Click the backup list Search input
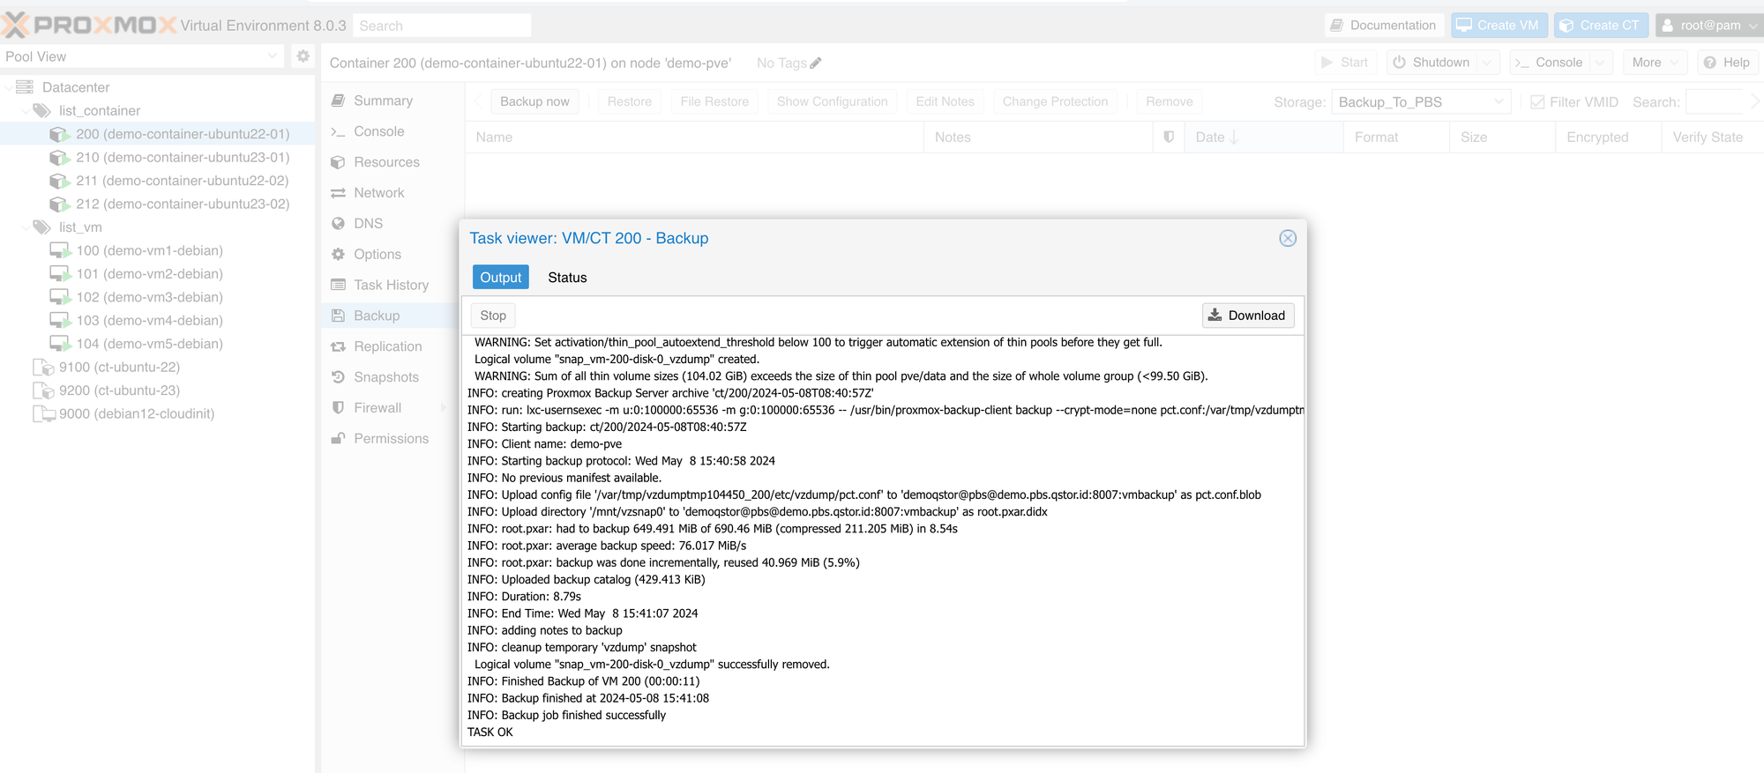The height and width of the screenshot is (773, 1764). point(1714,102)
